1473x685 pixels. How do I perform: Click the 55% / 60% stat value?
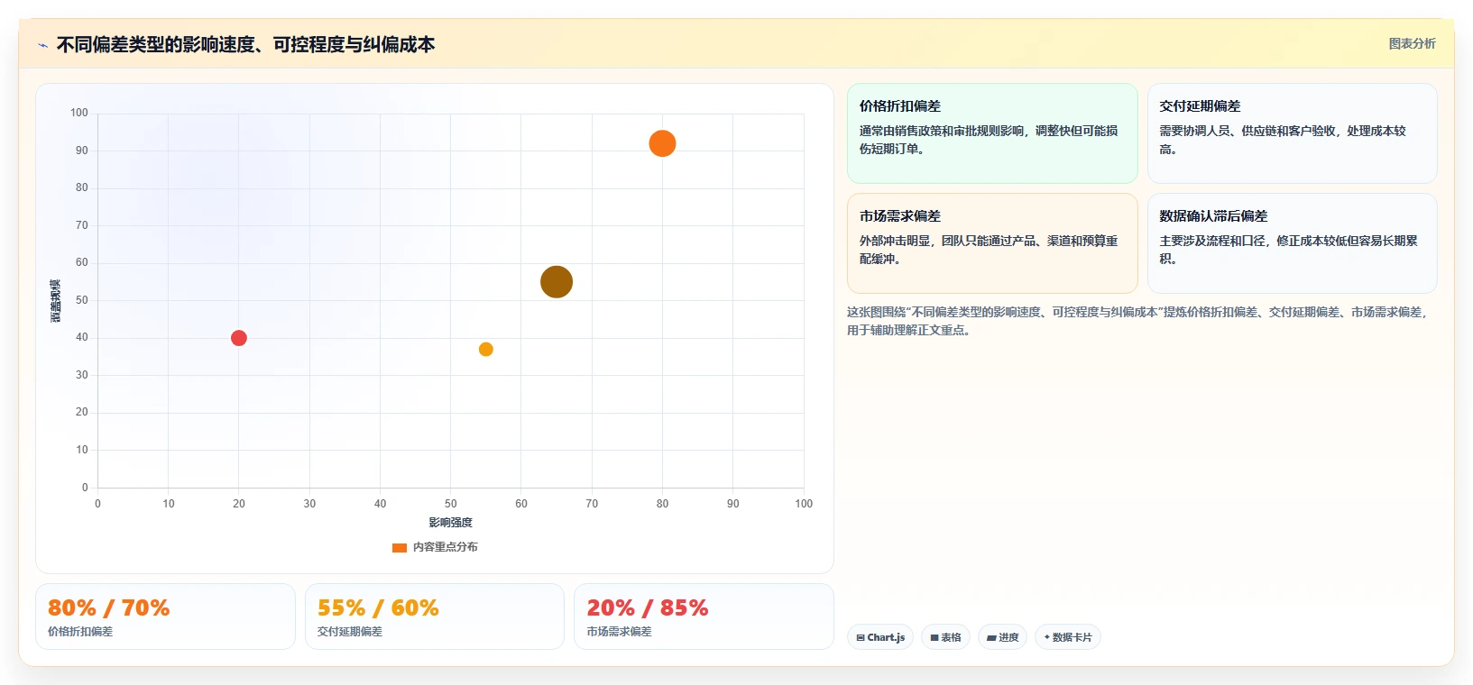pos(378,608)
